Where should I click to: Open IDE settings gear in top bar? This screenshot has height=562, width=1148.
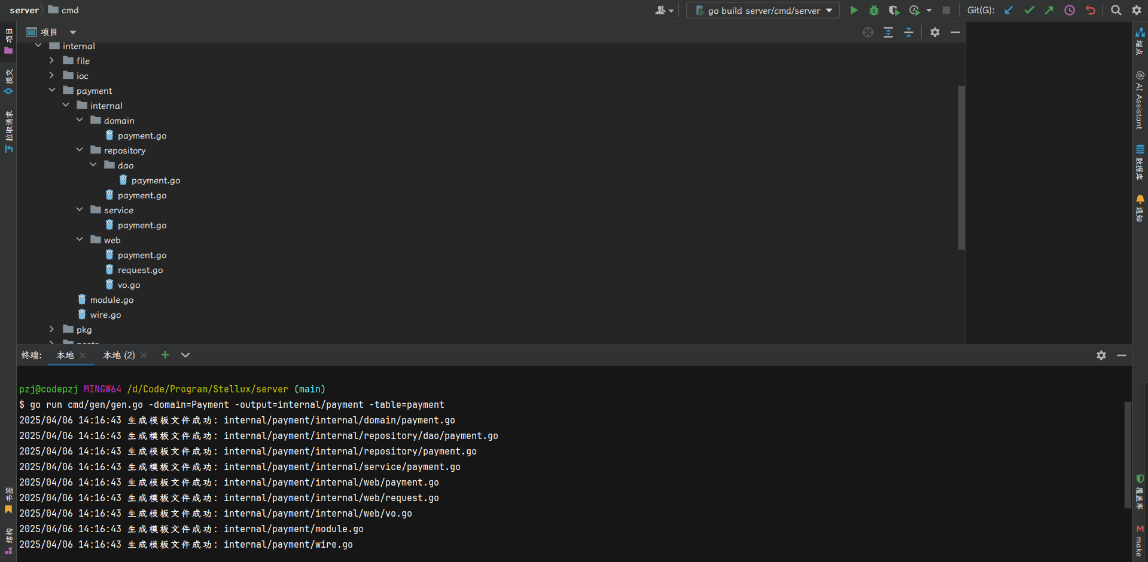pos(1137,10)
